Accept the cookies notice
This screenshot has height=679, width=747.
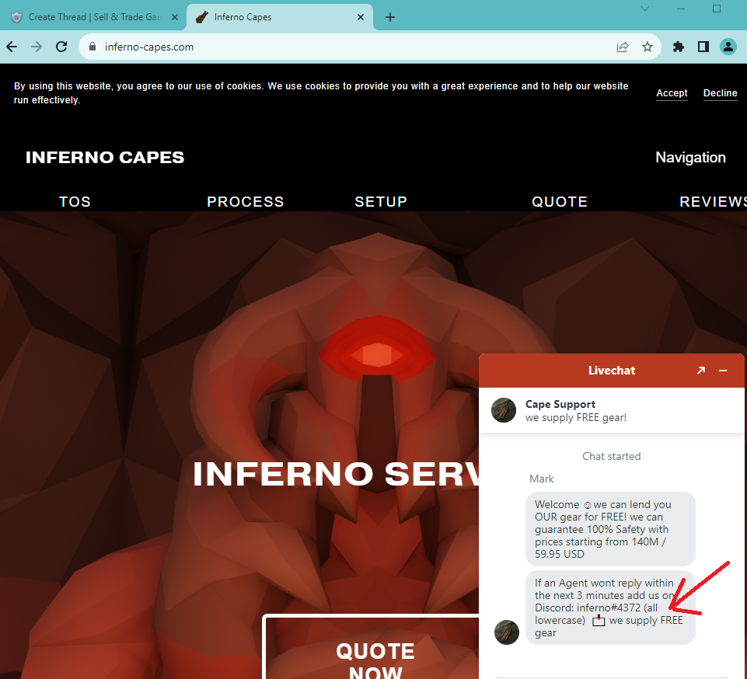tap(672, 93)
